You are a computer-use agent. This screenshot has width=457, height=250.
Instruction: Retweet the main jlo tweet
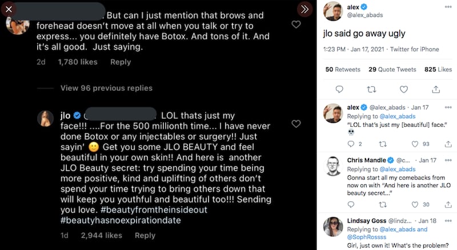[x=371, y=89]
